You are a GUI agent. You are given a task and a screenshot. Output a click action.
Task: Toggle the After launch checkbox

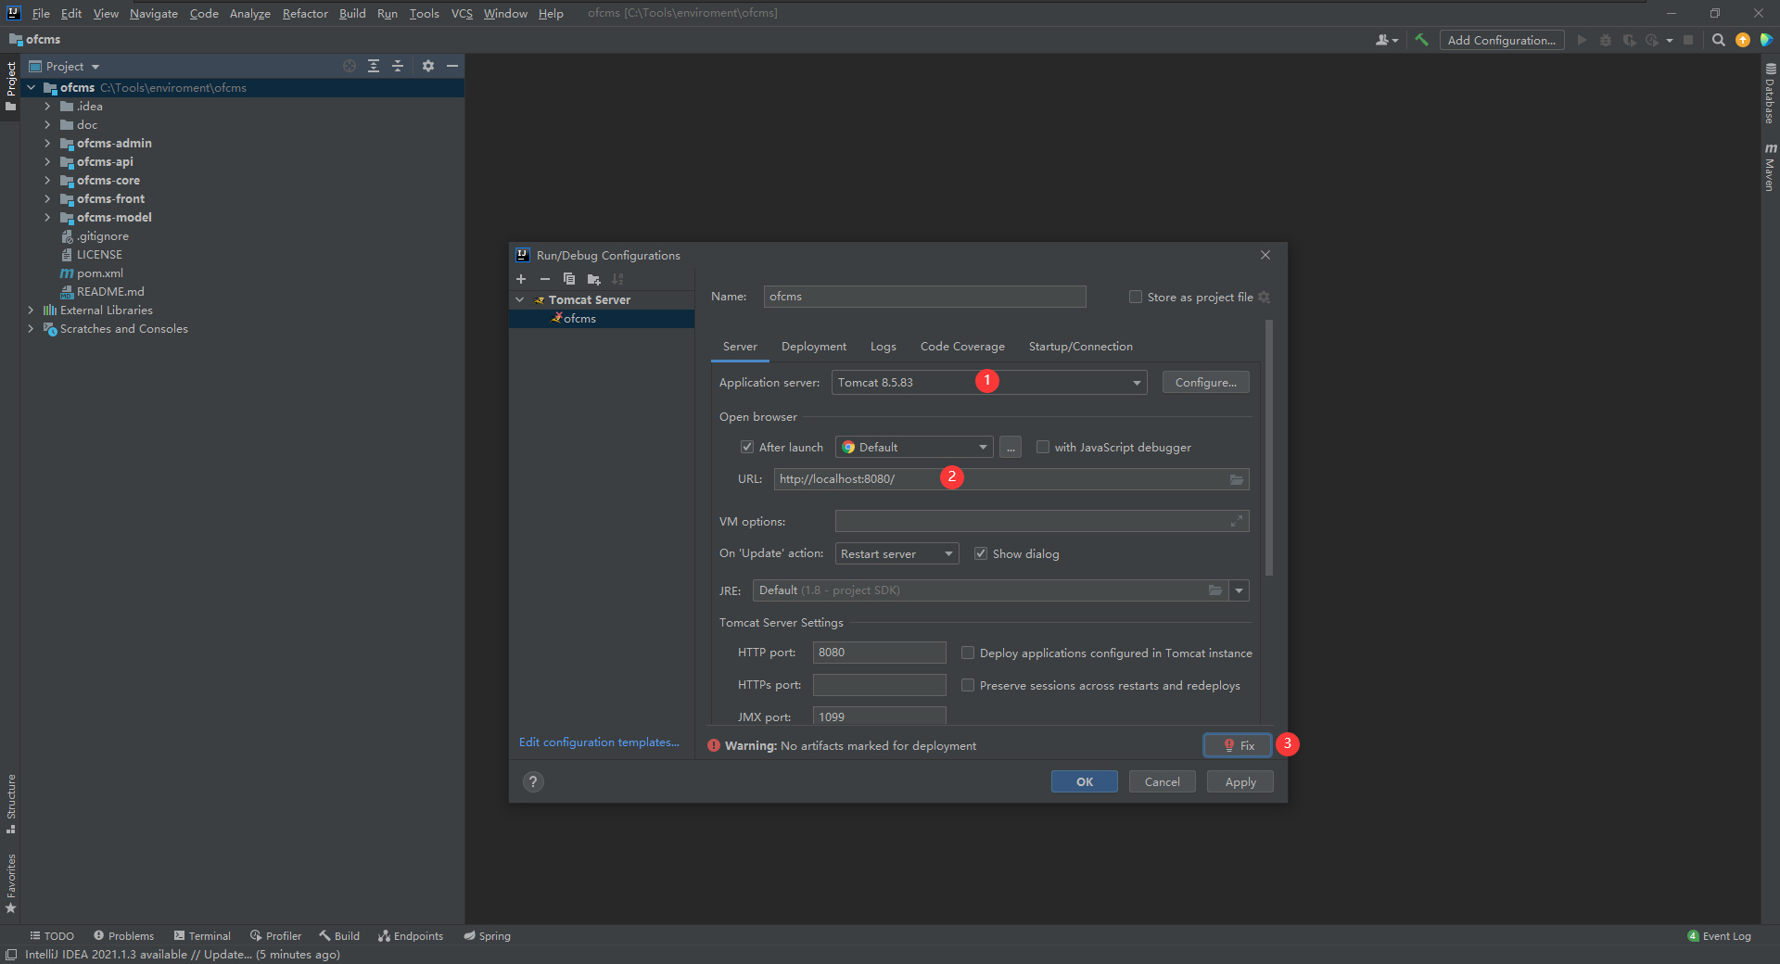(747, 447)
